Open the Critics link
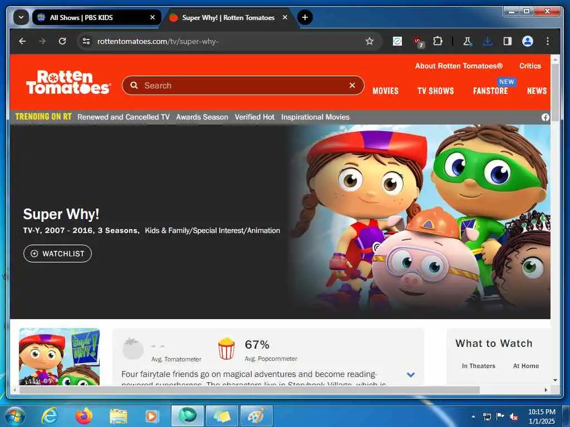570x427 pixels. click(530, 66)
